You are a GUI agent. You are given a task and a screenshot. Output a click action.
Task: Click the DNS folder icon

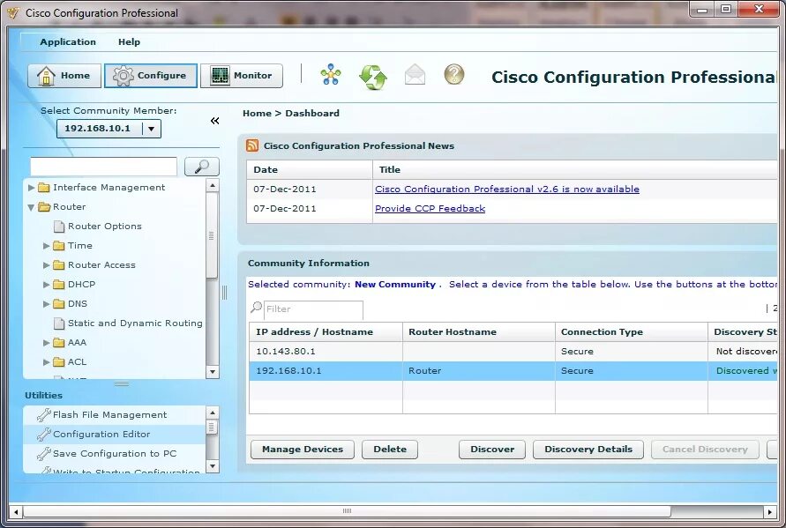pyautogui.click(x=59, y=303)
